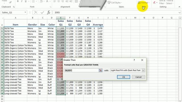
Task: Align text left in the Alignment group
Action: (x=55, y=1)
